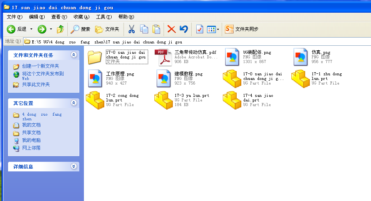Click 创建一个新文件夹 link

pyautogui.click(x=40, y=66)
